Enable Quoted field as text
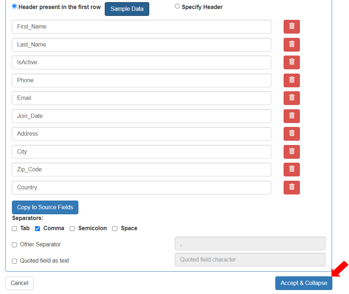 [14, 261]
